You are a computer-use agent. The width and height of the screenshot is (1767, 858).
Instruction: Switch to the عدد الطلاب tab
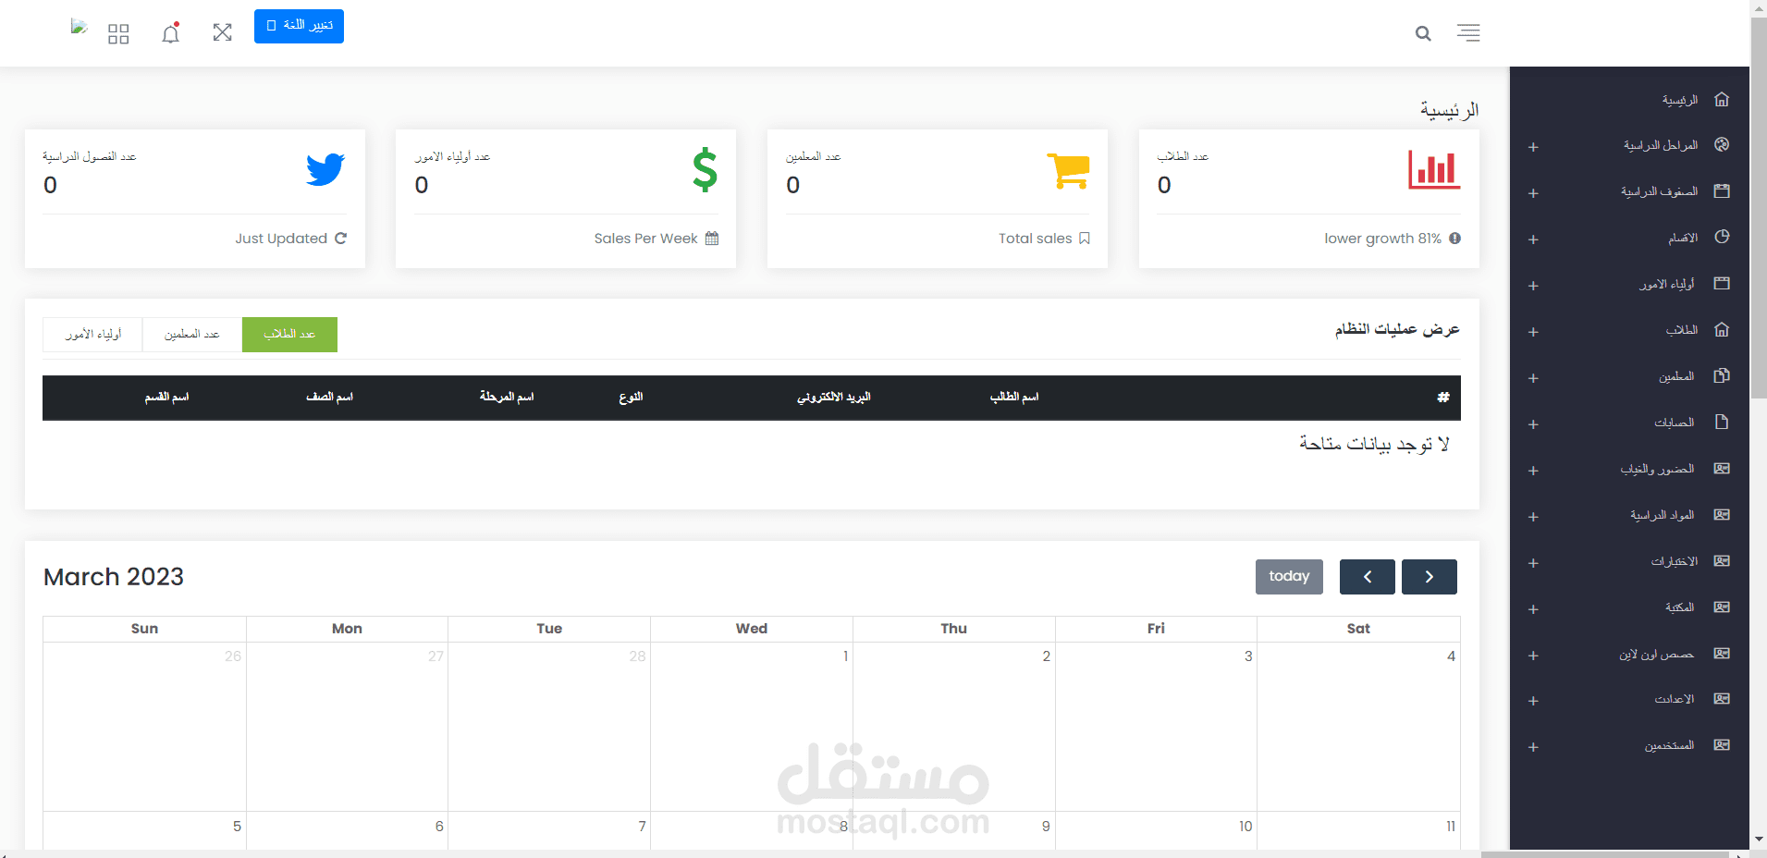(x=289, y=334)
